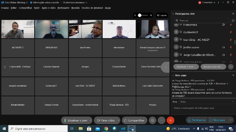Go to next page of video grid
Viewport: 236px width, 132px height.
pyautogui.click(x=165, y=67)
